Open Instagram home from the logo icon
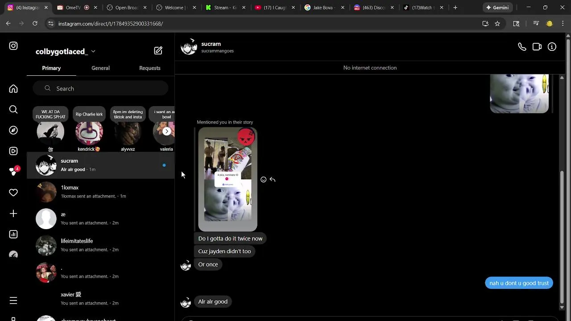 [13, 46]
